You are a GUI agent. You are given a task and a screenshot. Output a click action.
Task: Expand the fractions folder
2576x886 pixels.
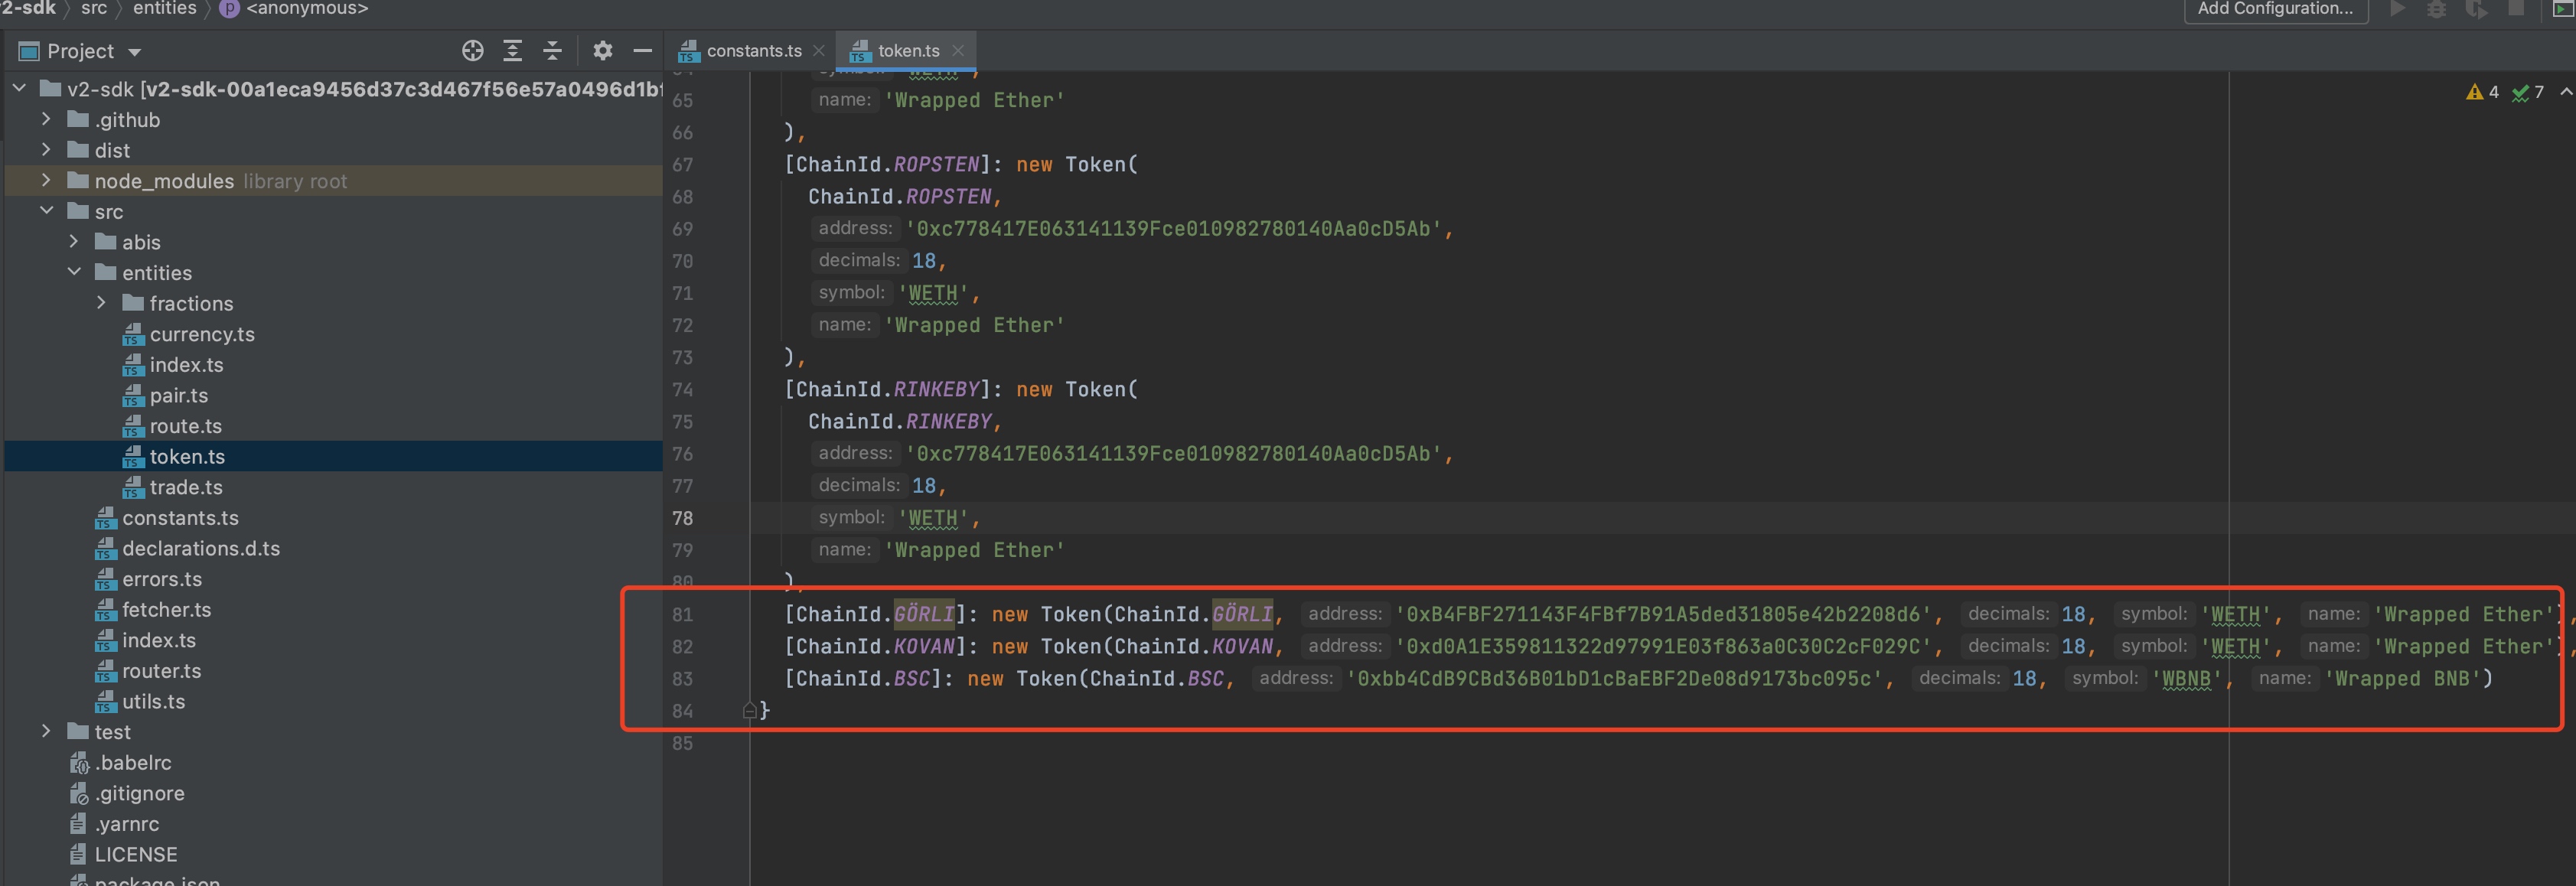click(x=101, y=303)
